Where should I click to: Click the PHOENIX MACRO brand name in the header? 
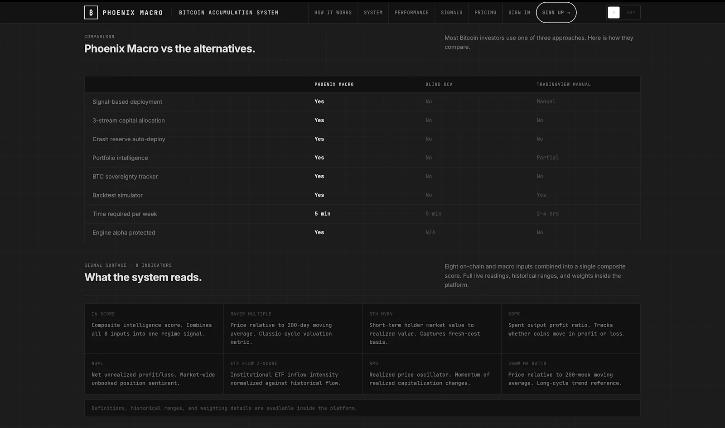pyautogui.click(x=133, y=13)
